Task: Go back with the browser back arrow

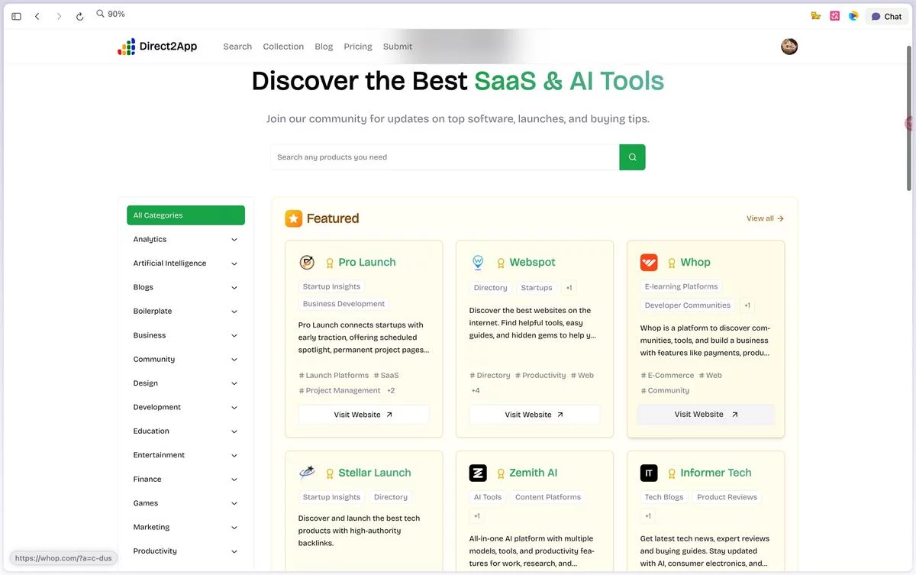Action: [37, 16]
